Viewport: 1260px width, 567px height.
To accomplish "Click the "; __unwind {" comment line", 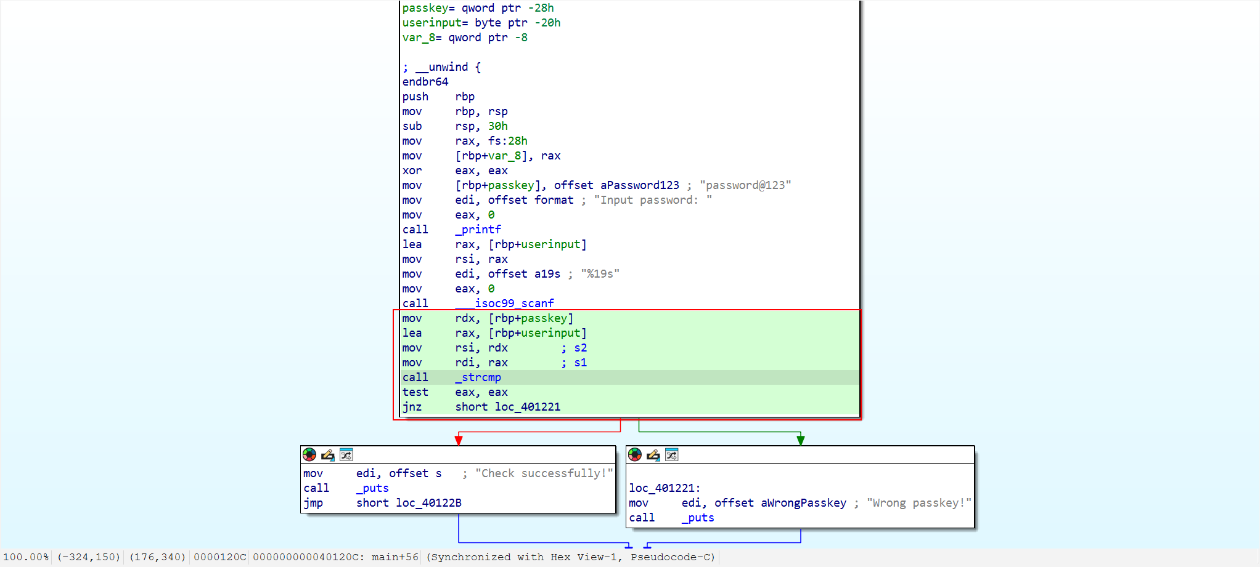I will [441, 67].
